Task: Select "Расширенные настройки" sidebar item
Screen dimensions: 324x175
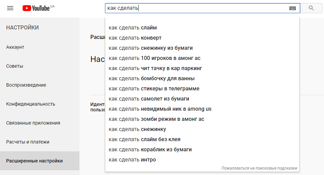Action: [x=34, y=161]
